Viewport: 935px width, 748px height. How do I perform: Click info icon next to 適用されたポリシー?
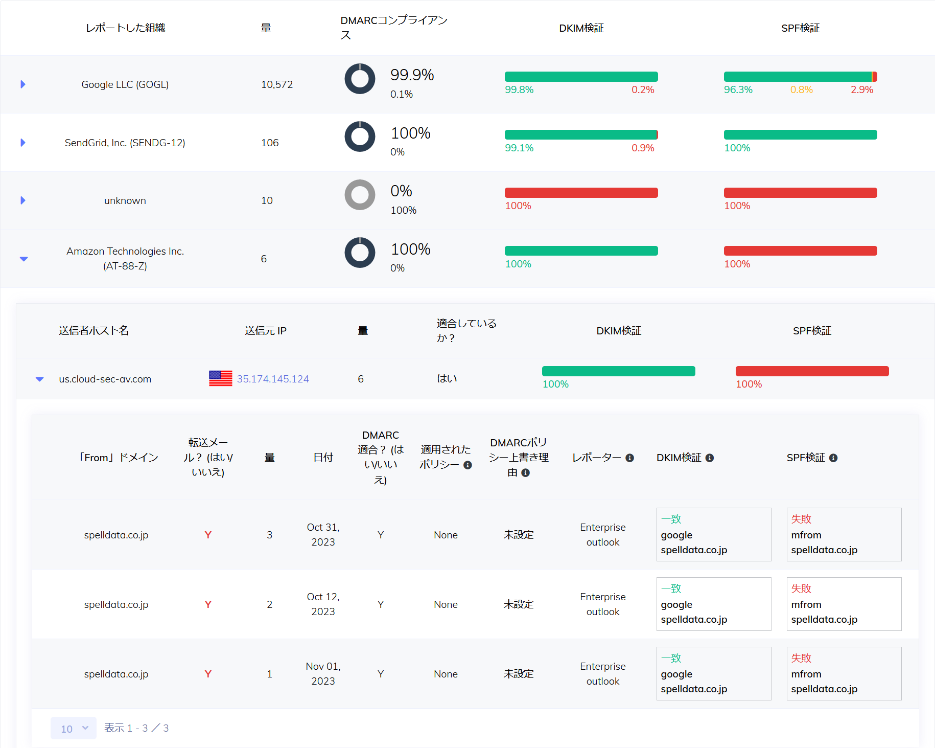click(x=467, y=465)
